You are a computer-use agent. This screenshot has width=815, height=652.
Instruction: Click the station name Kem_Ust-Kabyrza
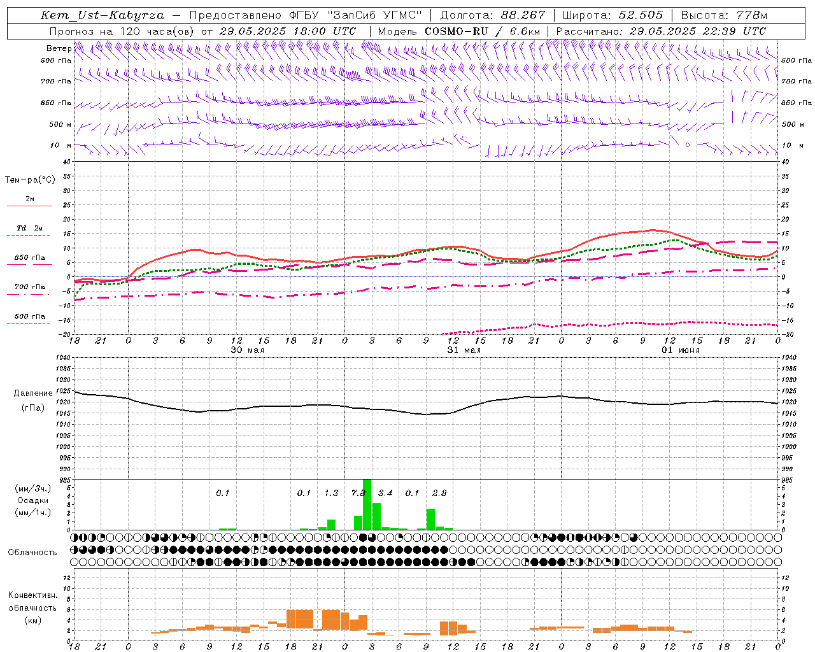click(x=103, y=15)
